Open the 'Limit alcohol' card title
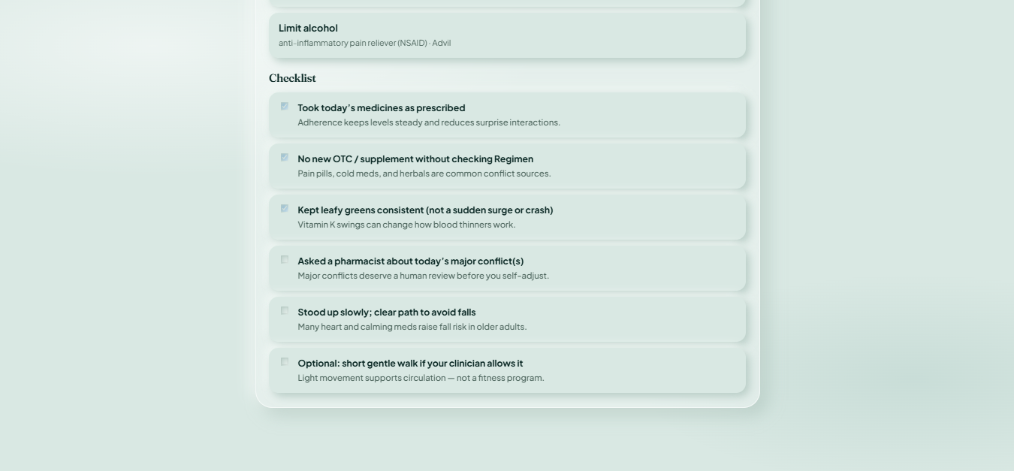1014x471 pixels. point(308,28)
